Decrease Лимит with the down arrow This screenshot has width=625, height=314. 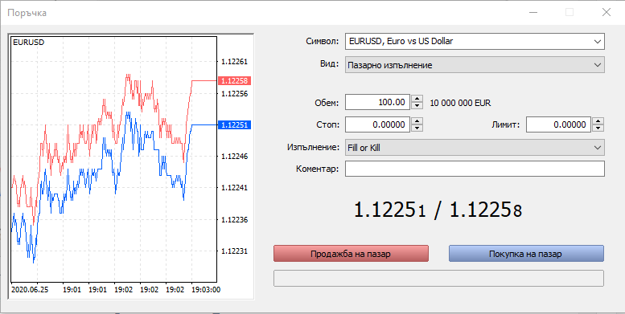pyautogui.click(x=598, y=128)
